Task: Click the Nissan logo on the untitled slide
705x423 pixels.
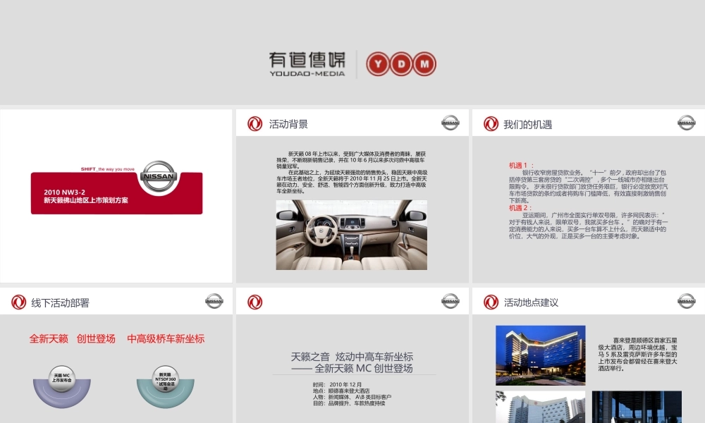Action: point(450,301)
